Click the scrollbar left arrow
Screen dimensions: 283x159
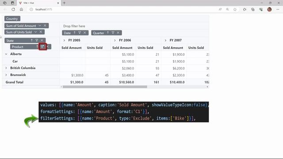[61, 87]
